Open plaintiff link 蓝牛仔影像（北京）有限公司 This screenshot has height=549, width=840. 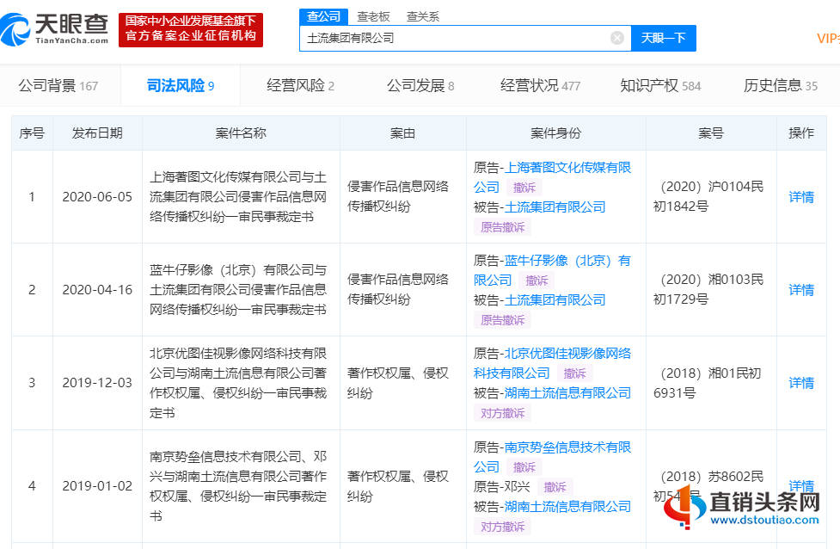point(552,270)
